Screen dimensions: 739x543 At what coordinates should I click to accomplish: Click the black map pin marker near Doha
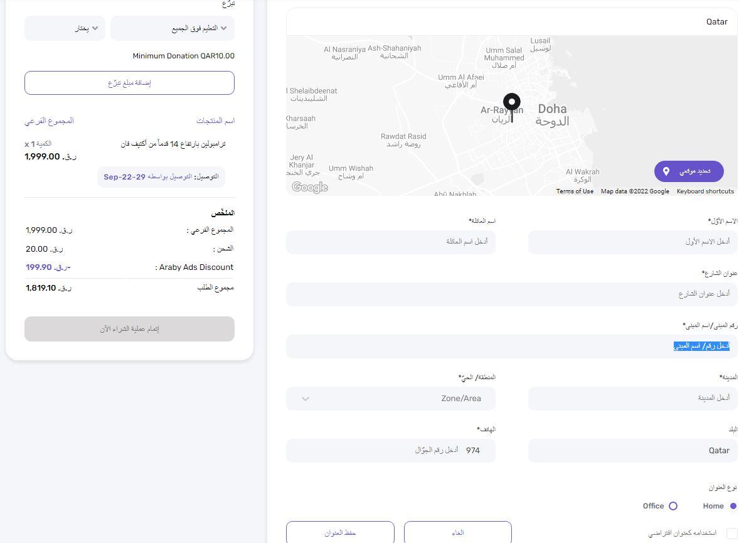point(511,102)
